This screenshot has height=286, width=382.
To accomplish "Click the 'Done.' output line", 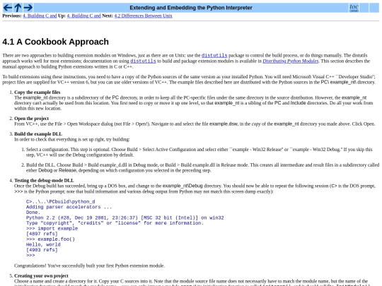I will (33, 213).
